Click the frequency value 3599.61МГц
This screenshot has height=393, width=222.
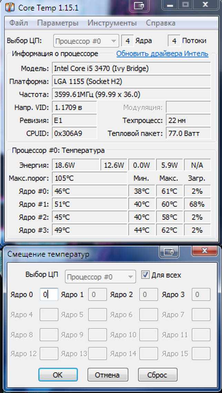coord(131,94)
